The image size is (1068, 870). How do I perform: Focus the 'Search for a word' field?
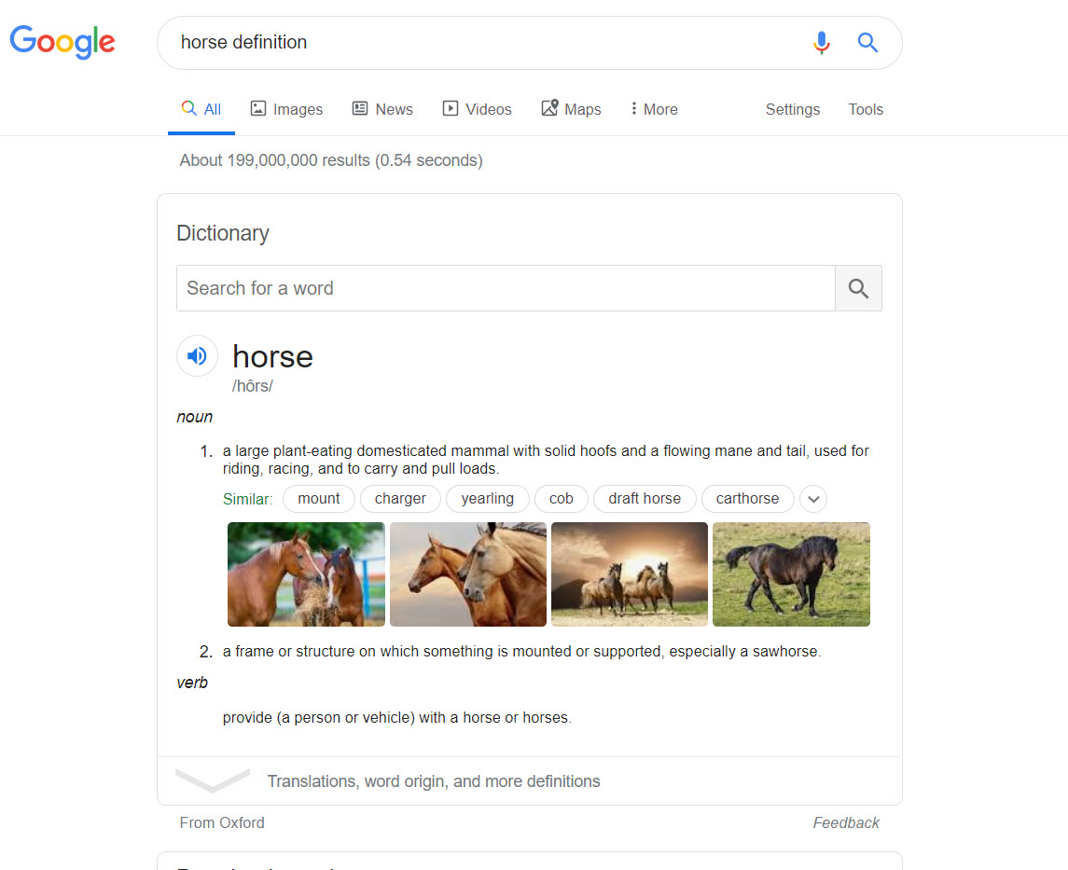(x=505, y=288)
